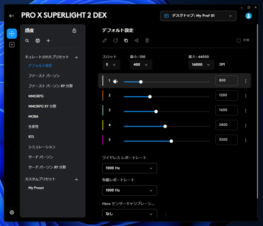Open minimum DPI dropdown showing 400

141,64
